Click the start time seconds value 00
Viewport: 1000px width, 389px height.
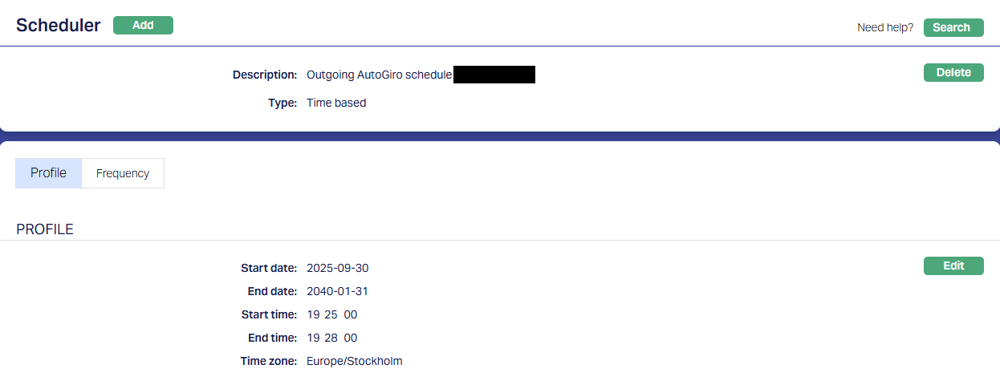[x=351, y=314]
